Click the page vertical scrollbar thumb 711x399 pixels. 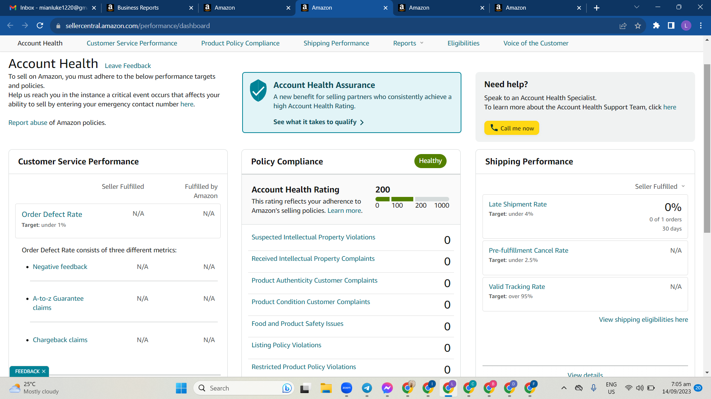[x=707, y=149]
